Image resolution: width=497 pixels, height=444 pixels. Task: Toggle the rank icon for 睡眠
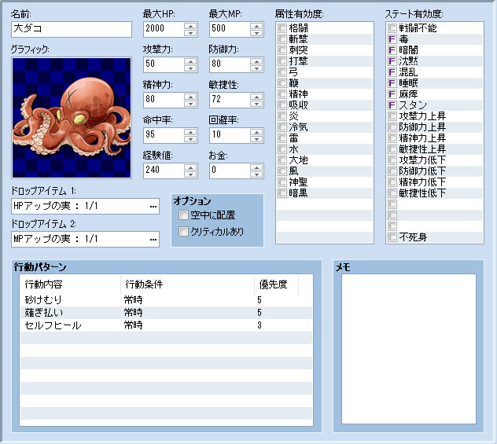(x=392, y=83)
